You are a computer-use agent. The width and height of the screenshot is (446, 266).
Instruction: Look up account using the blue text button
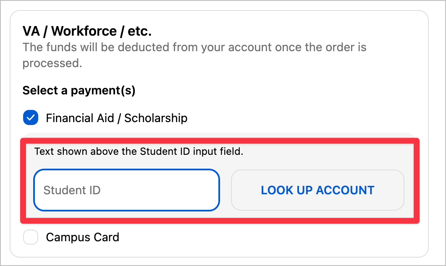tap(318, 190)
